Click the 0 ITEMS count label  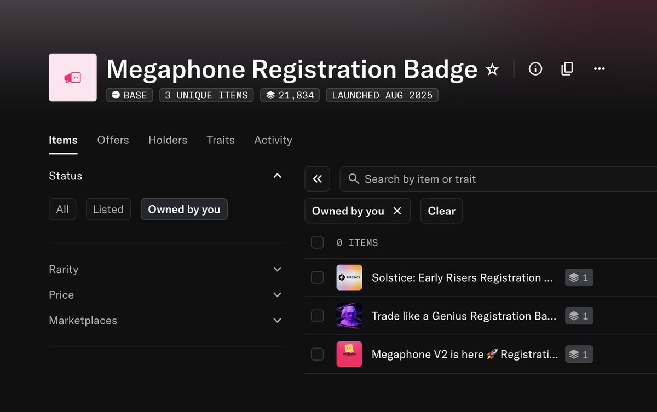tap(357, 242)
